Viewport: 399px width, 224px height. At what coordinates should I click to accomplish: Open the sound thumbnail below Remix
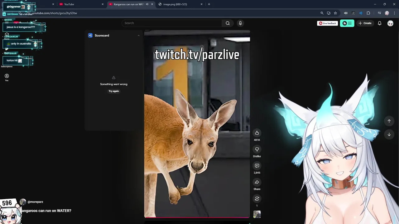(257, 214)
